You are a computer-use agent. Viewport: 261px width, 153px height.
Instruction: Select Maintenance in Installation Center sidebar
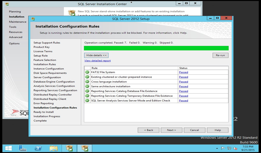click(18, 22)
